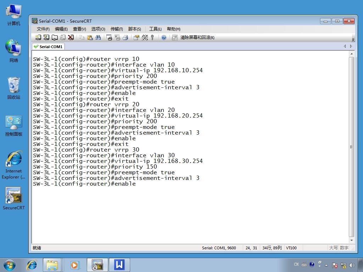Click the 网络 desktop icon
363x272 pixels.
[x=14, y=51]
